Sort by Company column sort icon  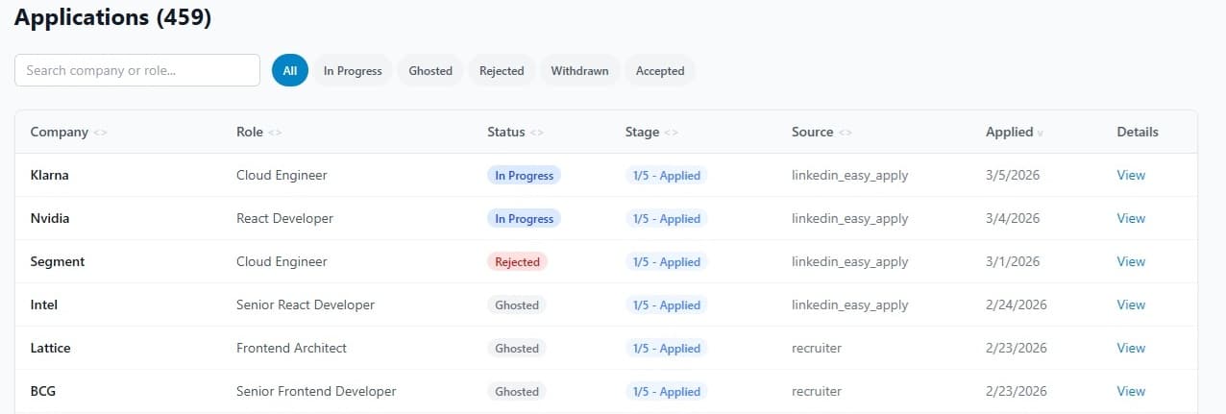pos(101,133)
